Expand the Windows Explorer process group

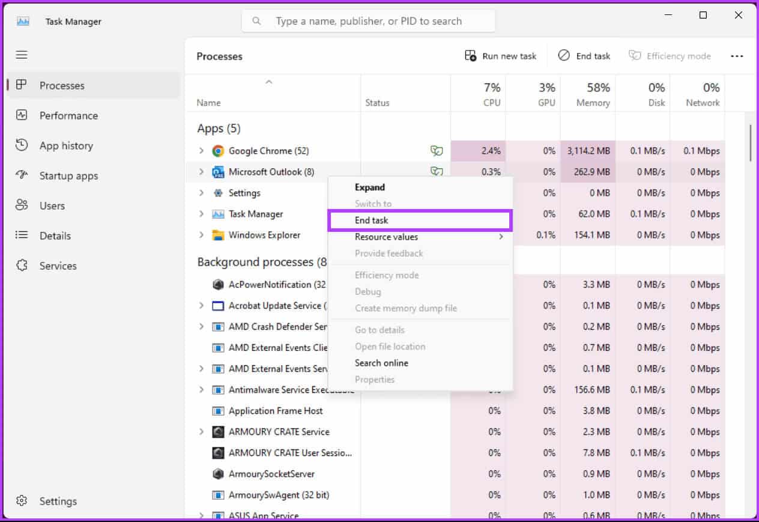[201, 235]
